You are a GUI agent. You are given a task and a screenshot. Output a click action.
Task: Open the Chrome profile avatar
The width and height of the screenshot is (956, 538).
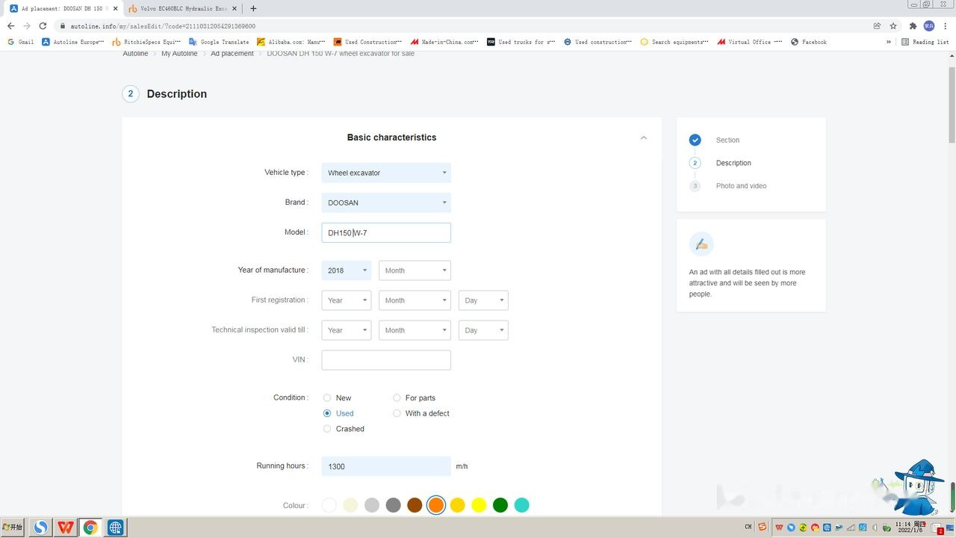coord(929,25)
